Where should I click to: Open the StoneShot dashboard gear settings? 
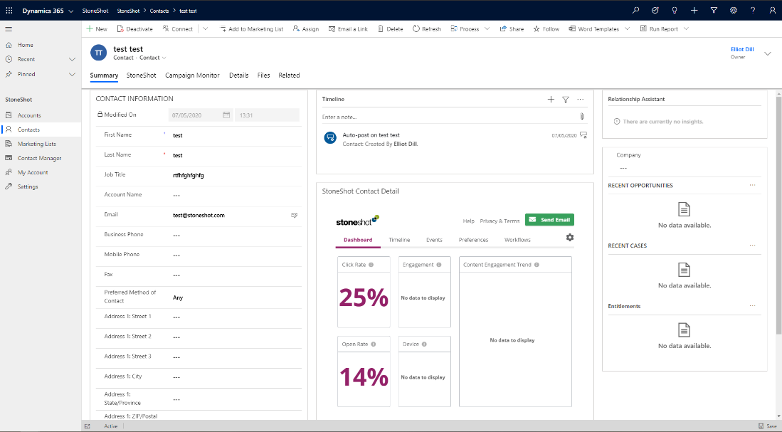(570, 238)
